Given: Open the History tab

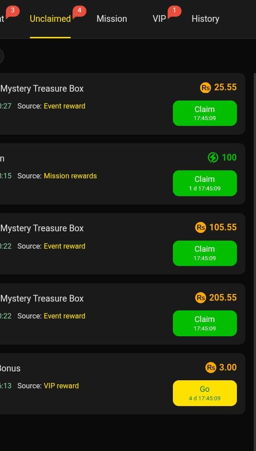Looking at the screenshot, I should (205, 19).
